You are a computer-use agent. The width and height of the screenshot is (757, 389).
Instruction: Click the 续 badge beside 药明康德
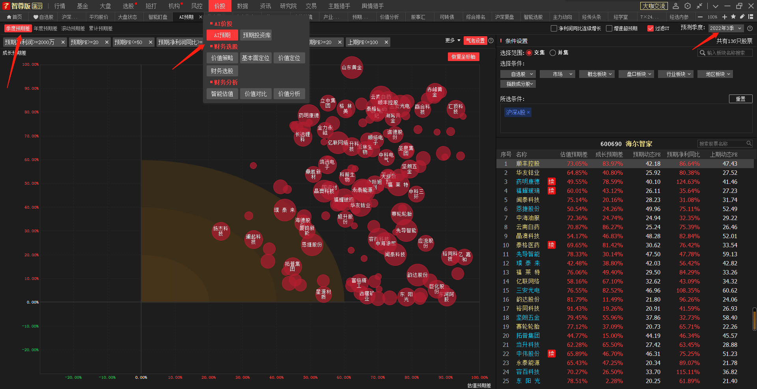click(x=552, y=182)
